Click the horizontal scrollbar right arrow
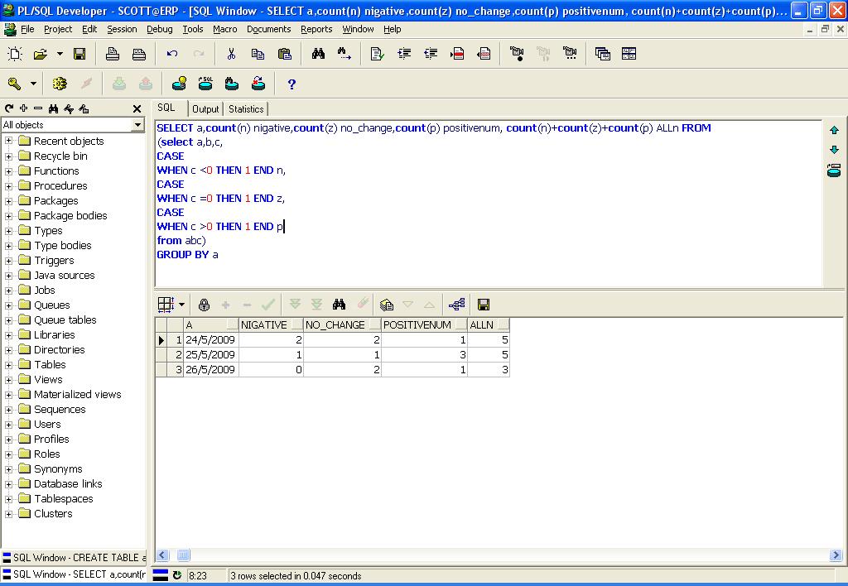 click(836, 555)
